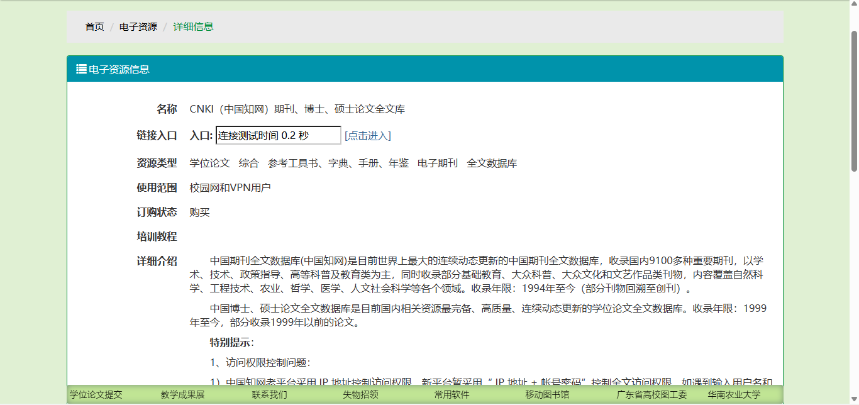The image size is (859, 405).
Task: Open 广东省高校图工委 in the bottom bar
Action: click(x=652, y=395)
